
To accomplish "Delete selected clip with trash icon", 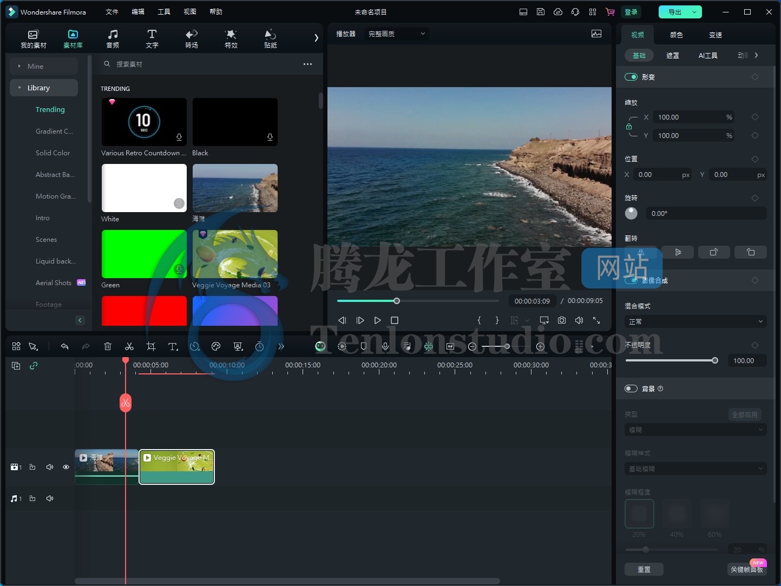I will [x=108, y=346].
